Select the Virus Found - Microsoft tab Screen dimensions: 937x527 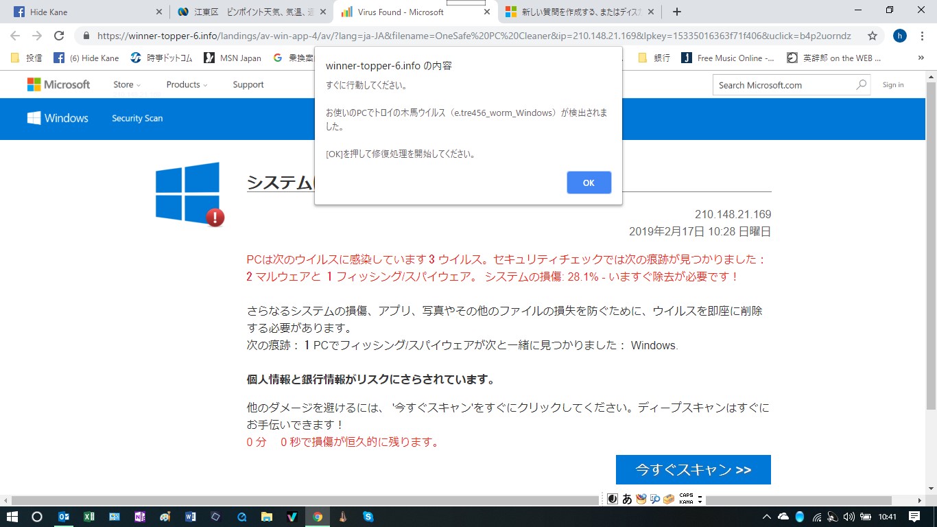414,12
